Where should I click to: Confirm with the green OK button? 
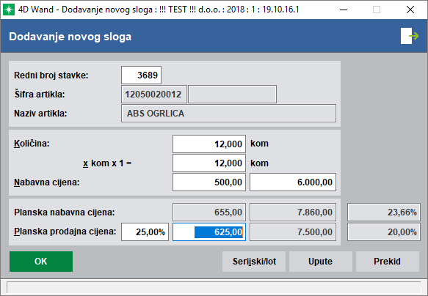41,262
